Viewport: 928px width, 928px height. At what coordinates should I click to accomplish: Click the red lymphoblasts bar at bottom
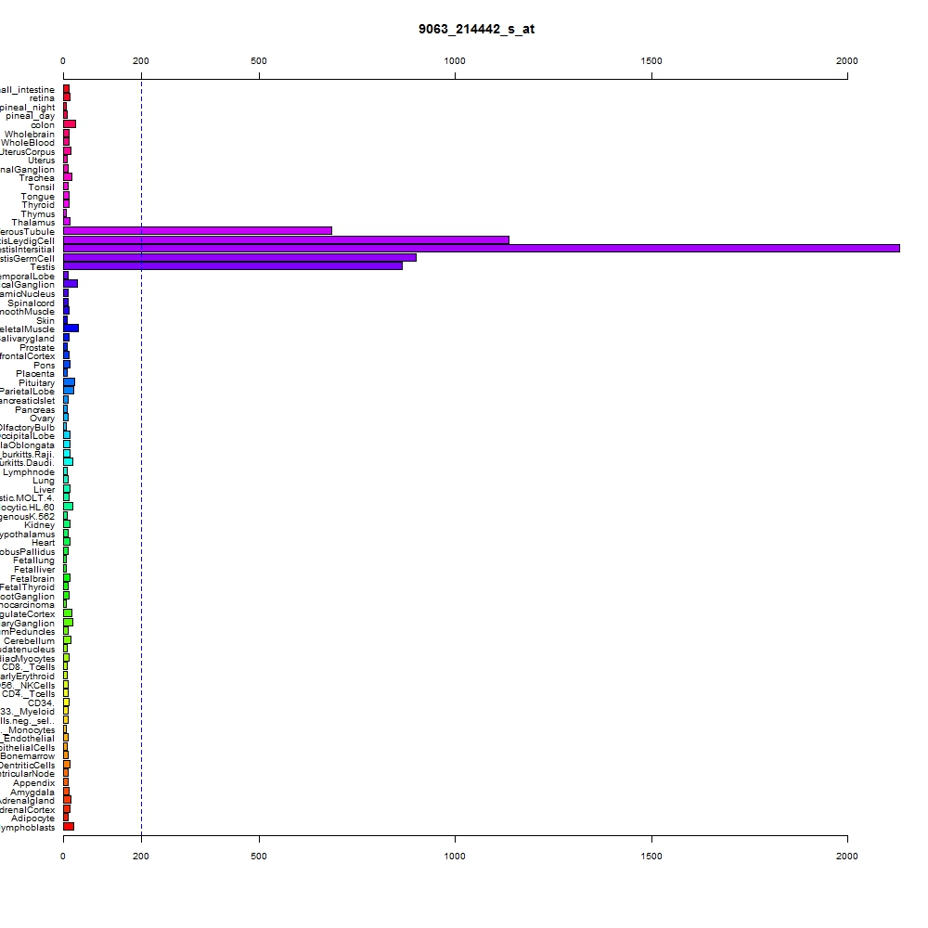69,827
